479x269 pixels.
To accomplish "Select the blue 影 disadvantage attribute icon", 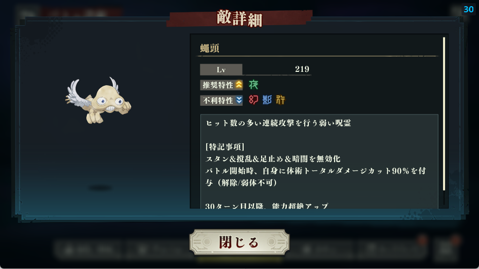I will [x=267, y=100].
